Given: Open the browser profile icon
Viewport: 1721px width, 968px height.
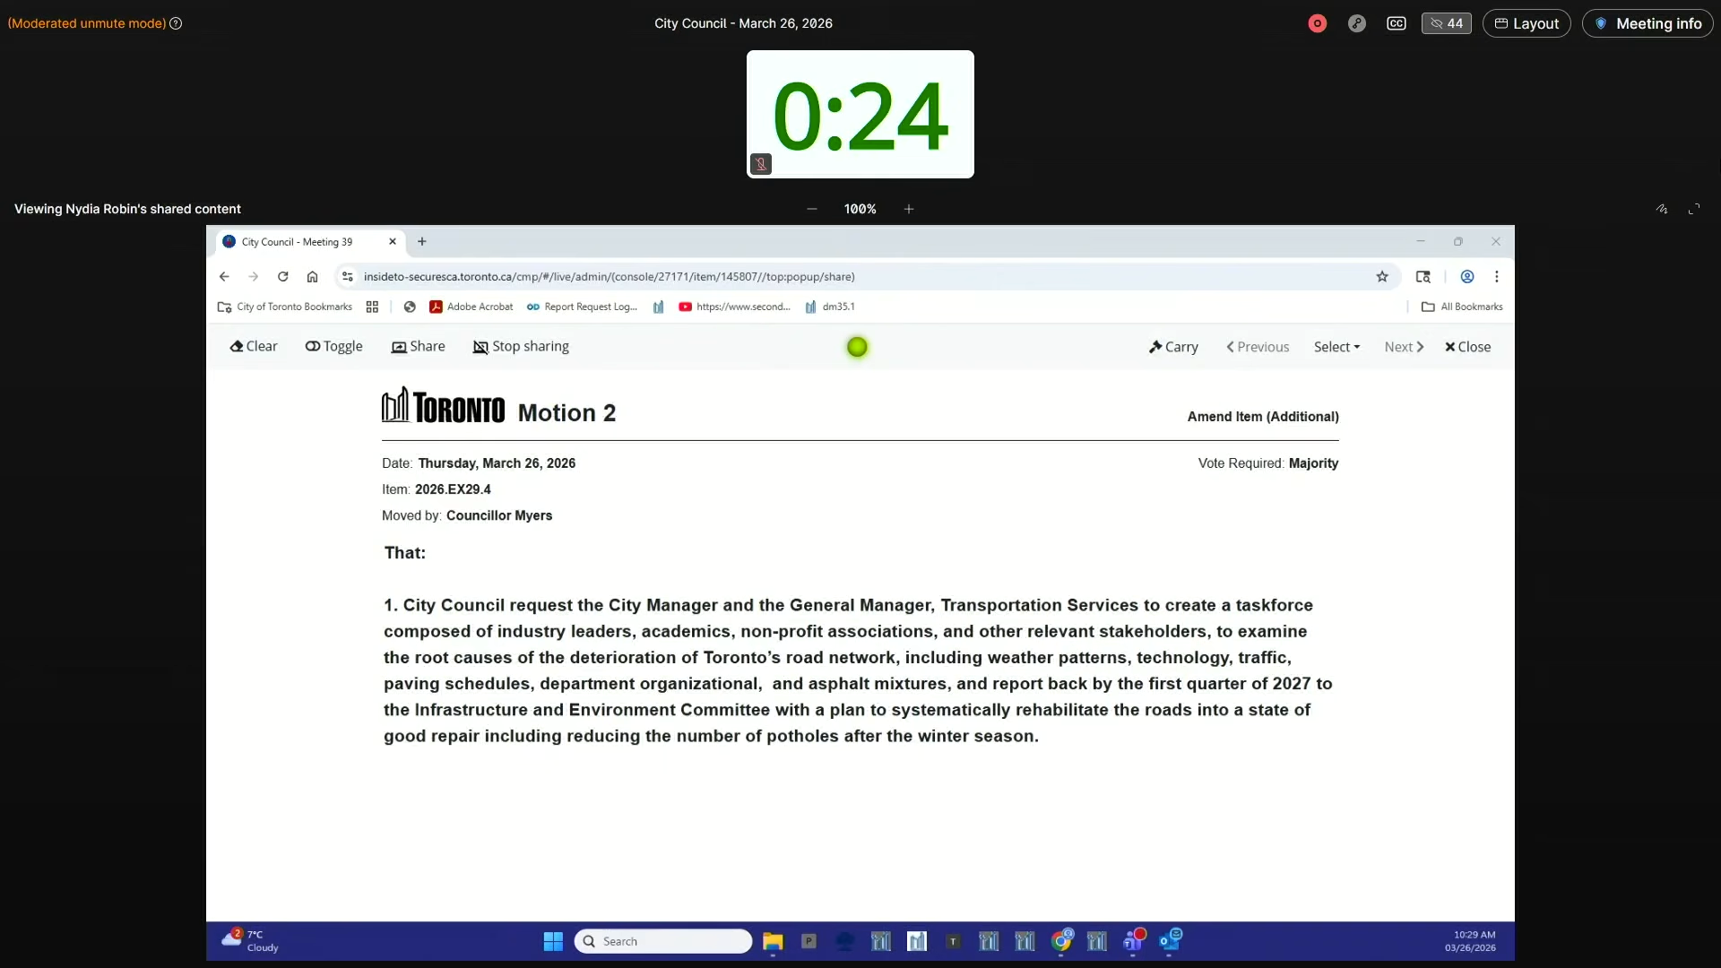Looking at the screenshot, I should 1467,277.
